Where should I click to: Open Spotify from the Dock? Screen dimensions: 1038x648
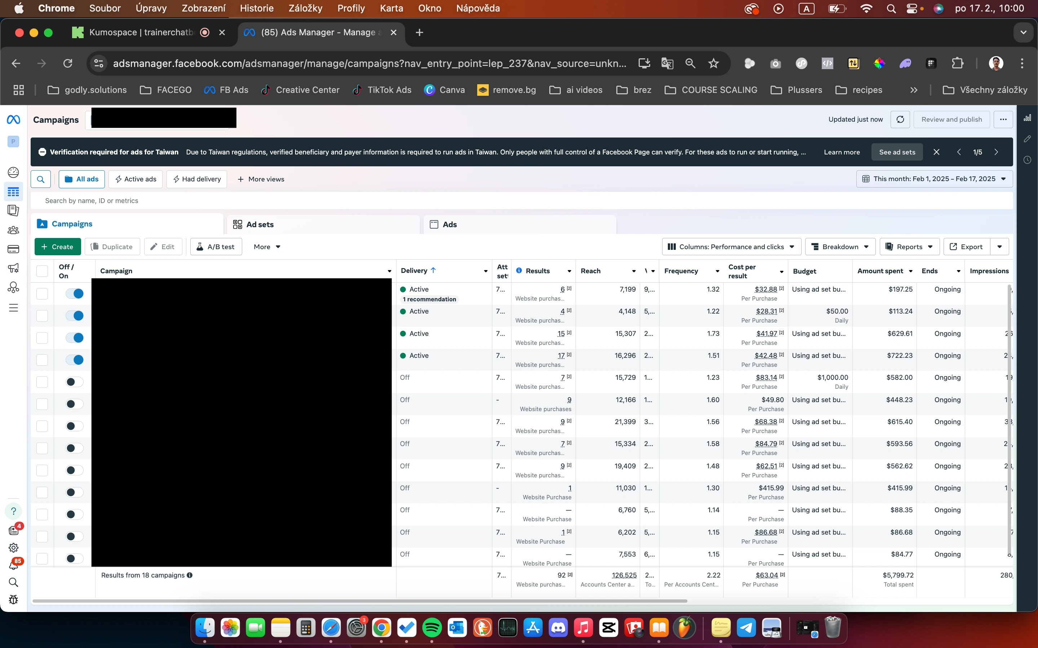coord(431,628)
